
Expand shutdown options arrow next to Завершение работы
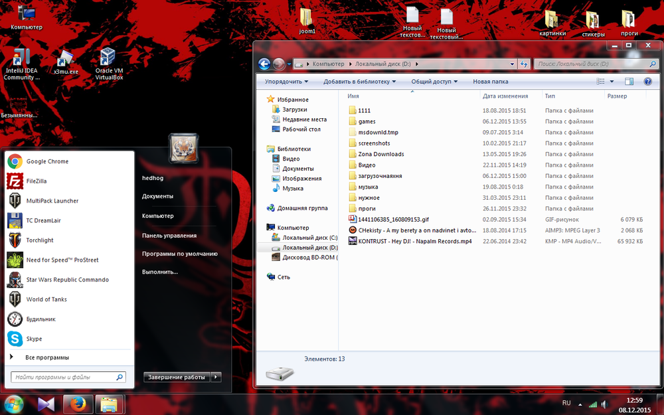coord(216,377)
